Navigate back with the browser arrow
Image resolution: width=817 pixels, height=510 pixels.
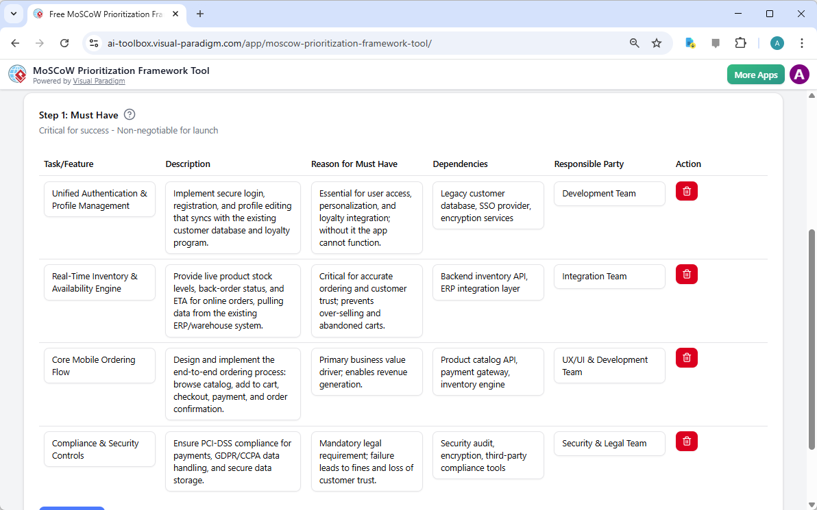pyautogui.click(x=15, y=42)
